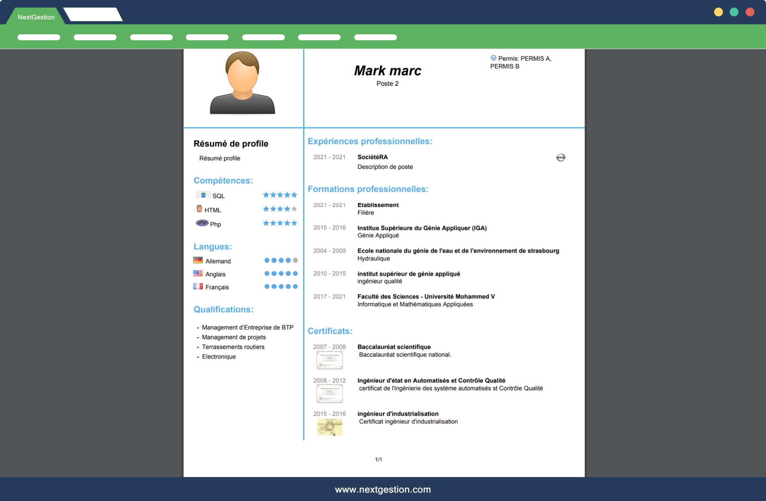Click the Allemand language level dots
This screenshot has height=501, width=766.
point(281,260)
